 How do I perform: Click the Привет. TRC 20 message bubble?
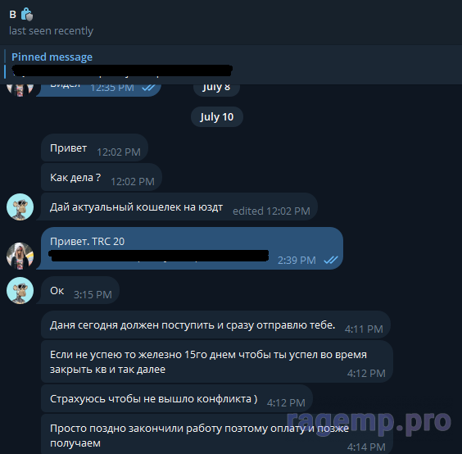(x=192, y=248)
